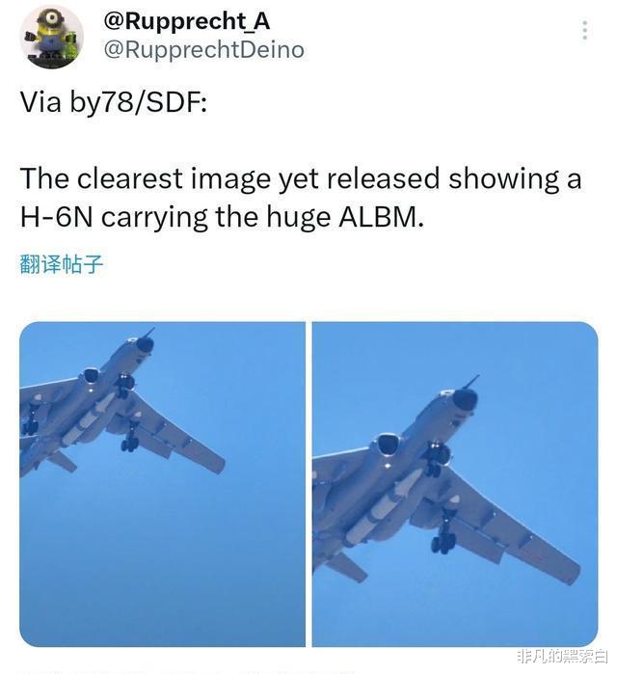Open the @RupprechtDeino handle profile
Viewport: 617px width, 674px height.
pyautogui.click(x=204, y=49)
